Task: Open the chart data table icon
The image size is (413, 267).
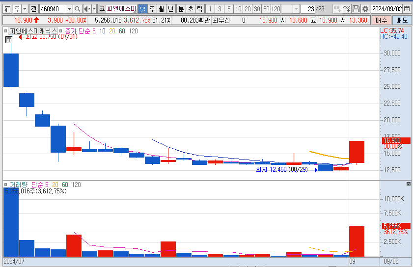Action: (9, 40)
